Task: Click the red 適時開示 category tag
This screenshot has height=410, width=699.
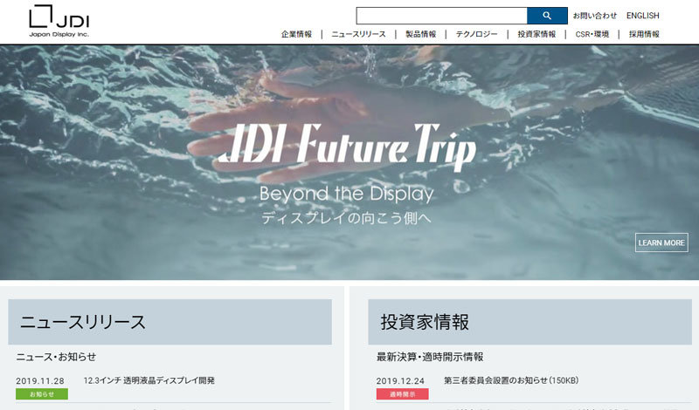Action: [403, 394]
